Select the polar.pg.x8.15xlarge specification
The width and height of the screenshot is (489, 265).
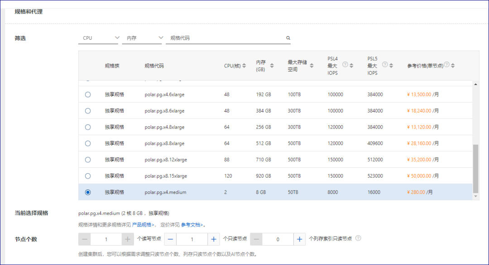pos(88,176)
